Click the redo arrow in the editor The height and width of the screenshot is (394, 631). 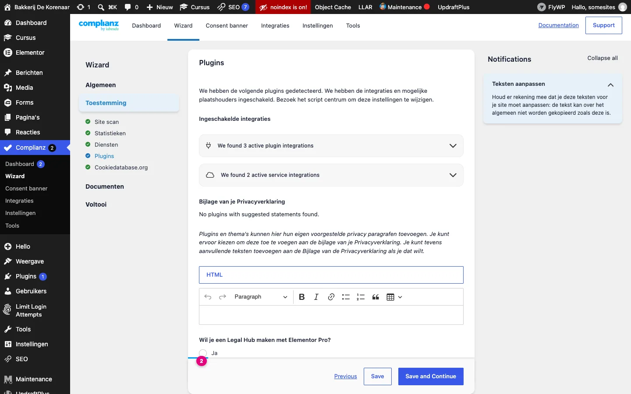[223, 297]
